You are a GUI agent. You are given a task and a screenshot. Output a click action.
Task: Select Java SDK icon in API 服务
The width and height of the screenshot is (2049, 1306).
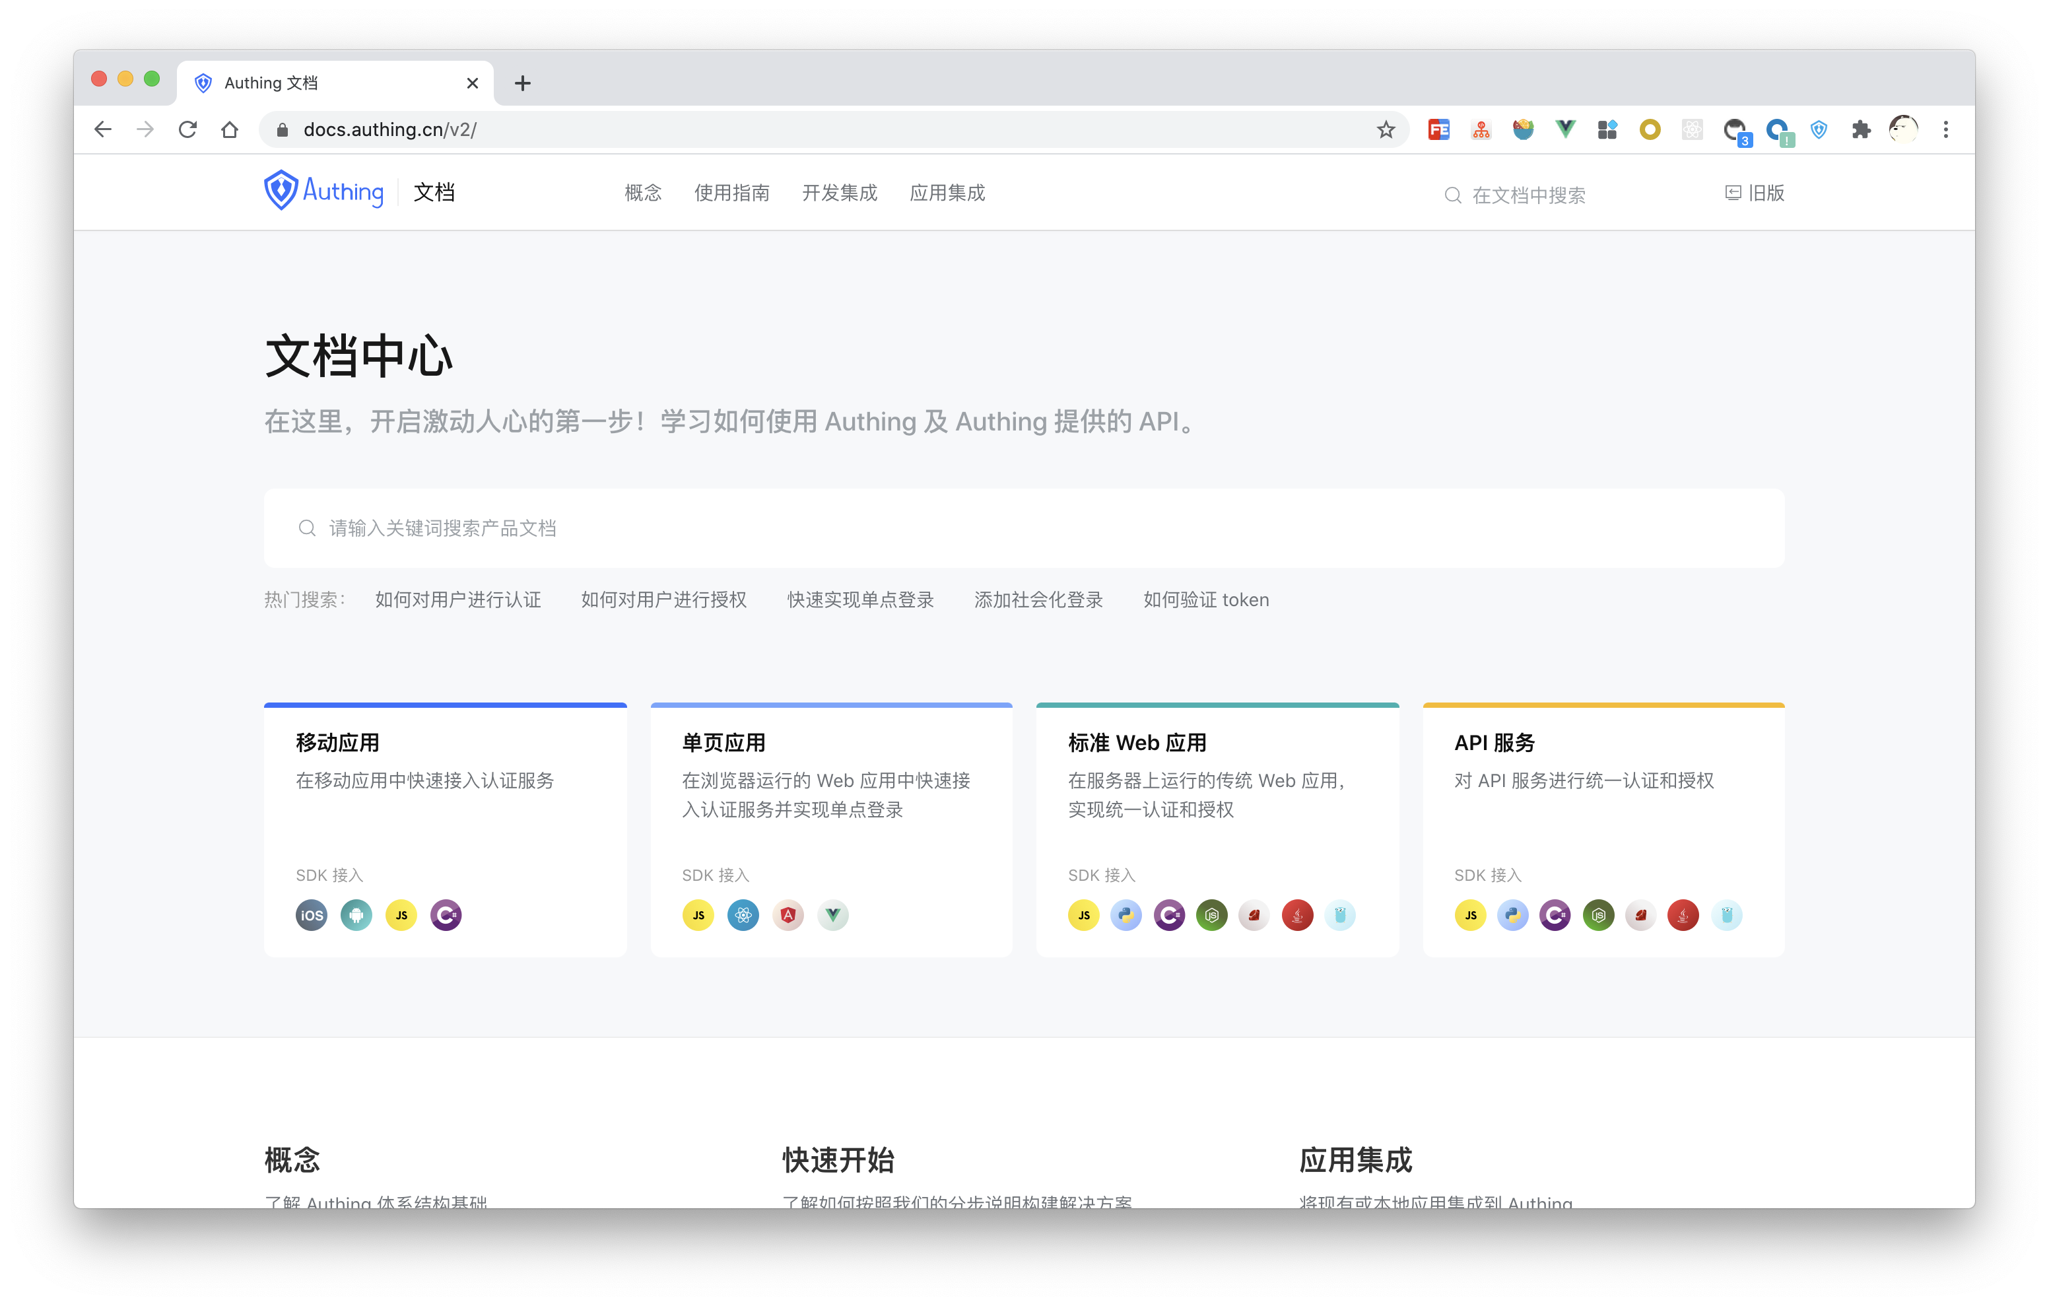(x=1682, y=915)
